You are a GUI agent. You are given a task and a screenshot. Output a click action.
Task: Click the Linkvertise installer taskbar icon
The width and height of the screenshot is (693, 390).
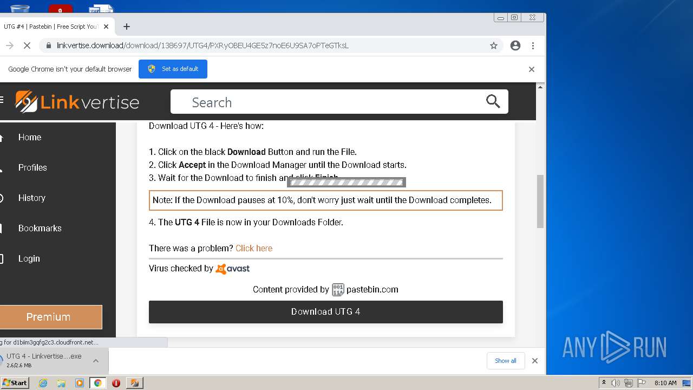coord(134,383)
